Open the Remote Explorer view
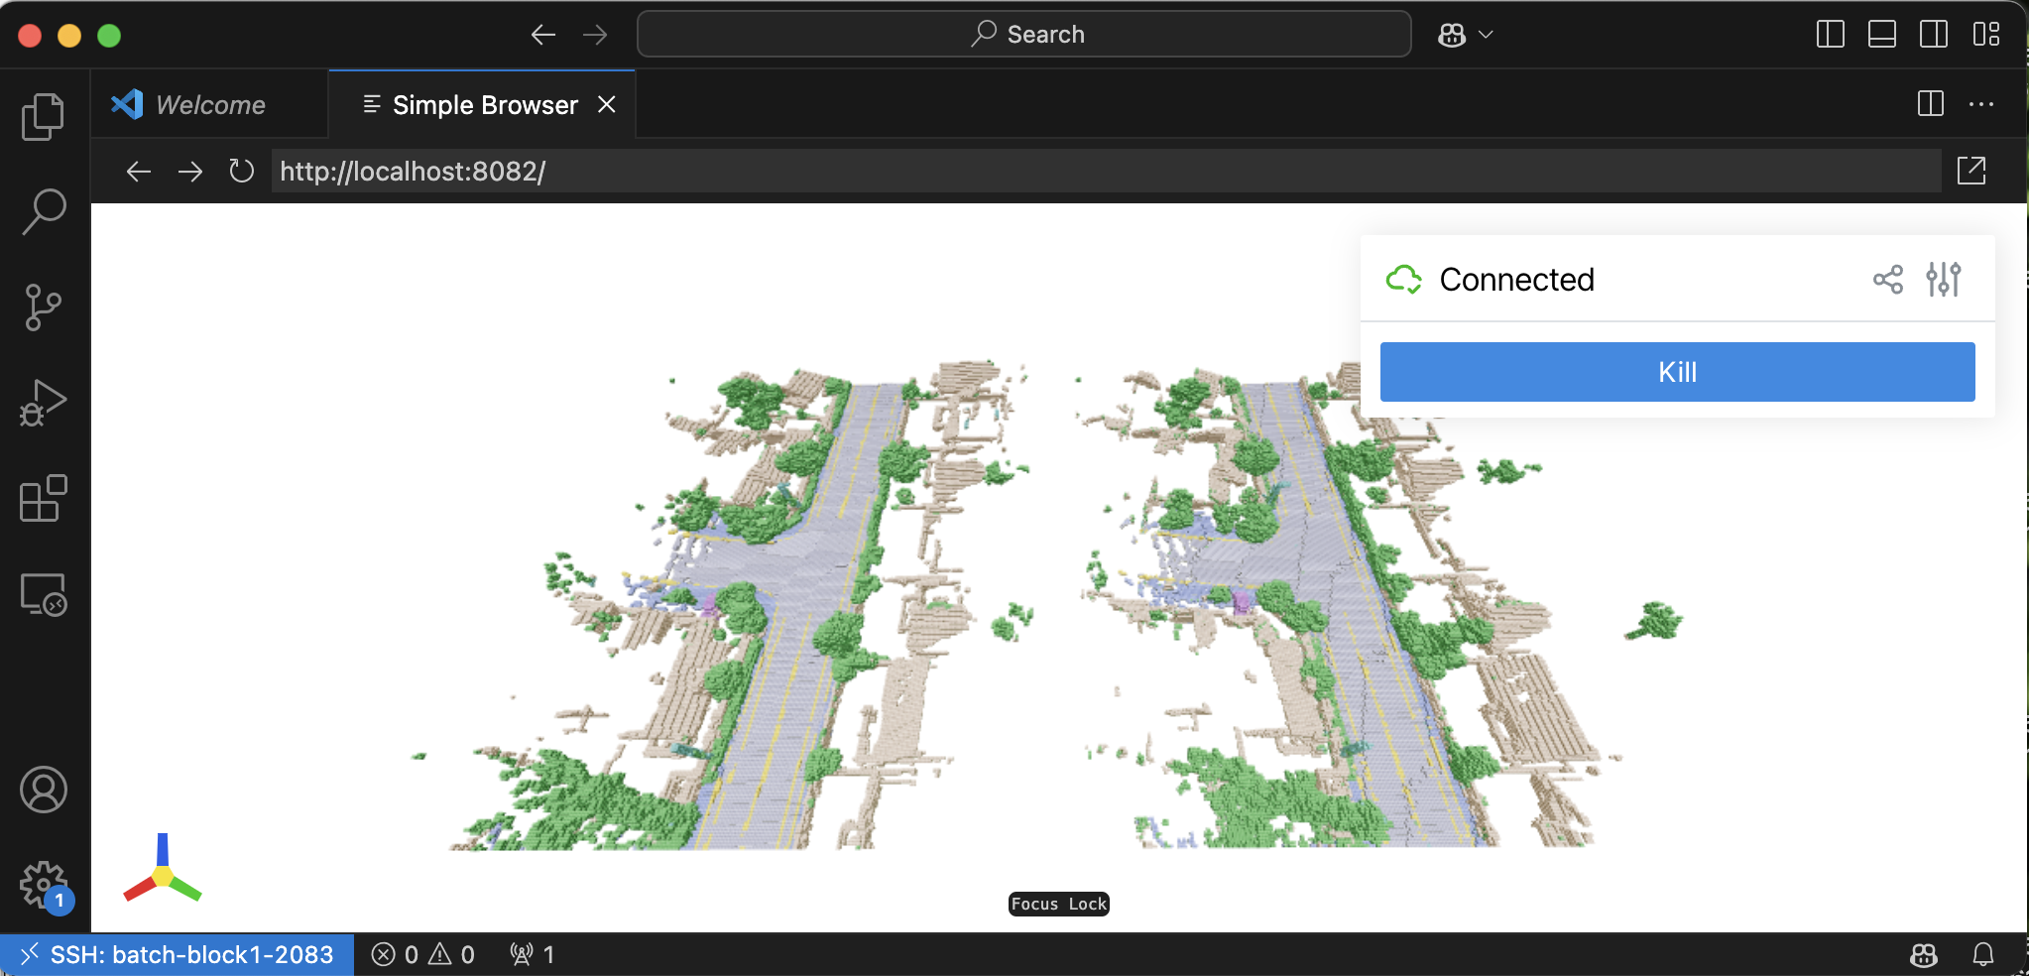 [x=44, y=595]
